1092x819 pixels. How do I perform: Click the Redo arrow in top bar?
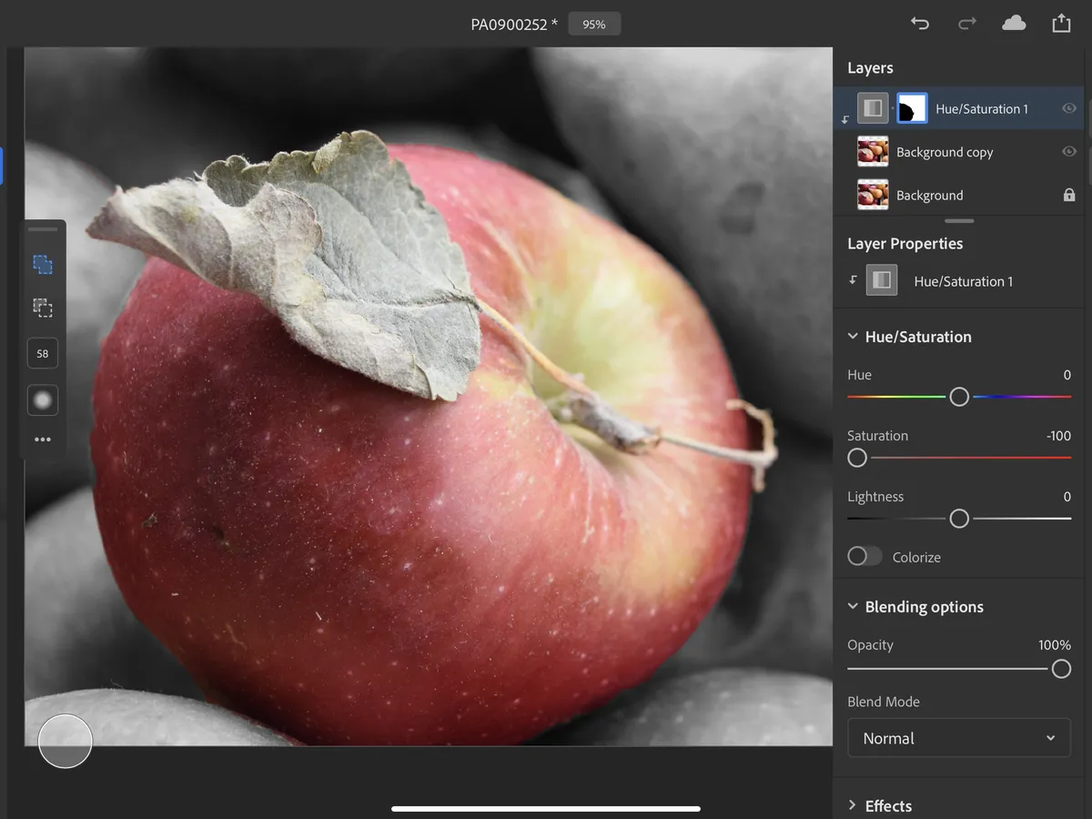pyautogui.click(x=966, y=24)
